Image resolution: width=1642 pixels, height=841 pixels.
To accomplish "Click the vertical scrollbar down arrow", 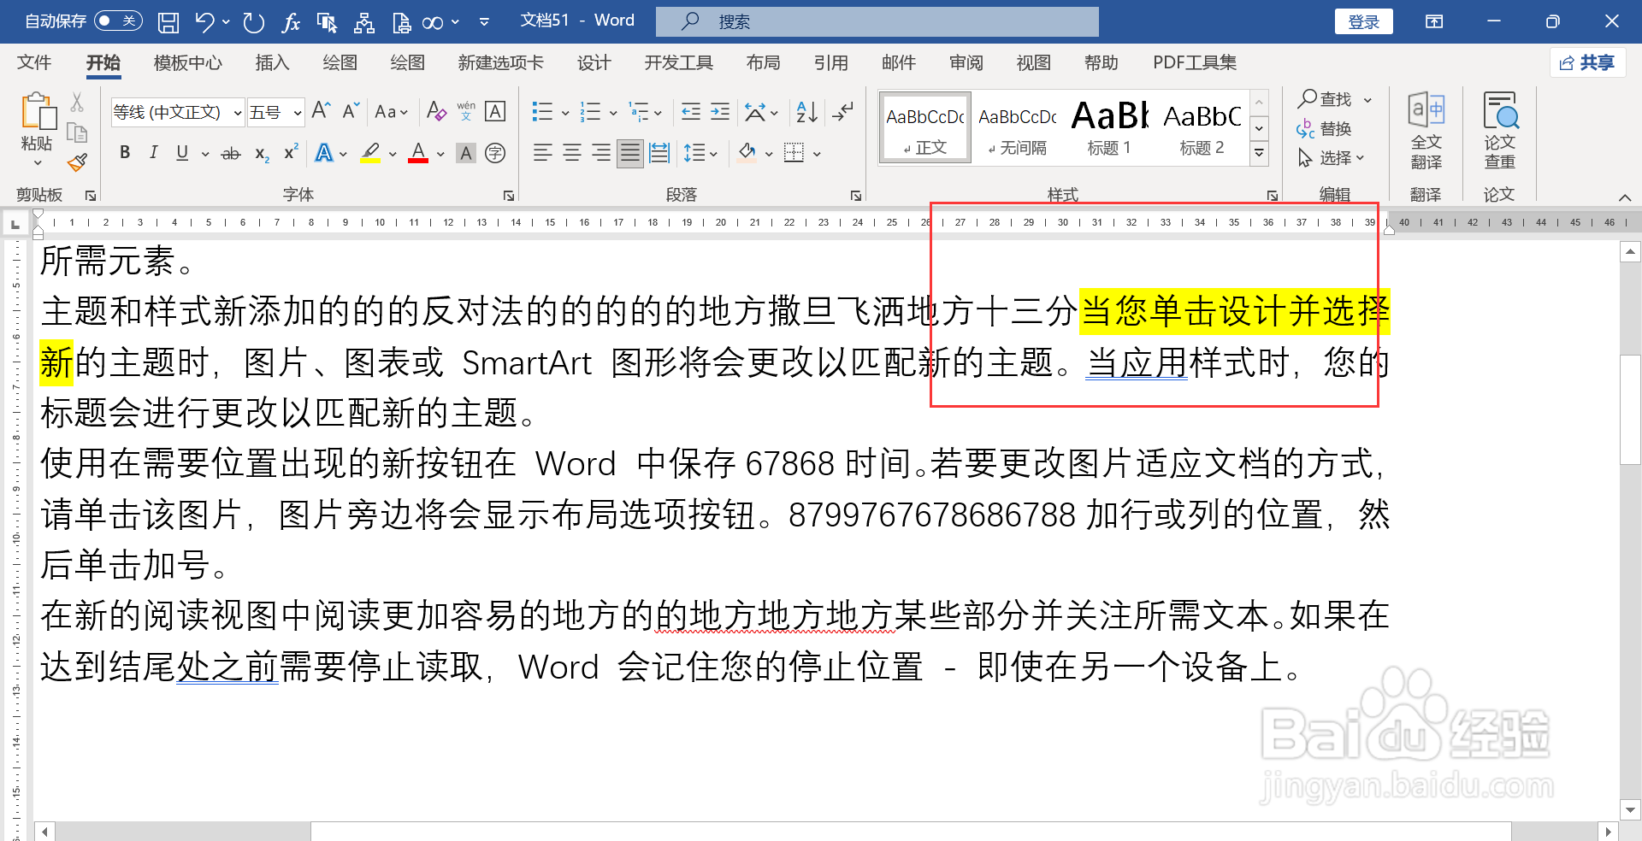I will tap(1630, 809).
